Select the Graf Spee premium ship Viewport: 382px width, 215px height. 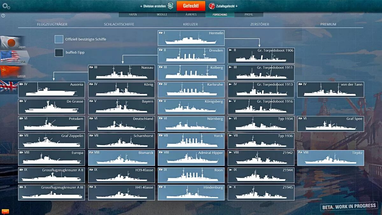coord(331,124)
